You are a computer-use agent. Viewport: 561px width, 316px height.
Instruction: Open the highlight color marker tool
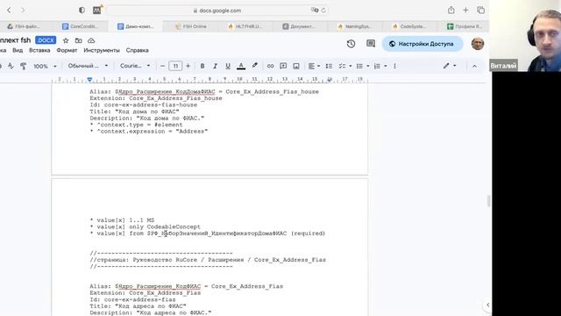pos(255,66)
